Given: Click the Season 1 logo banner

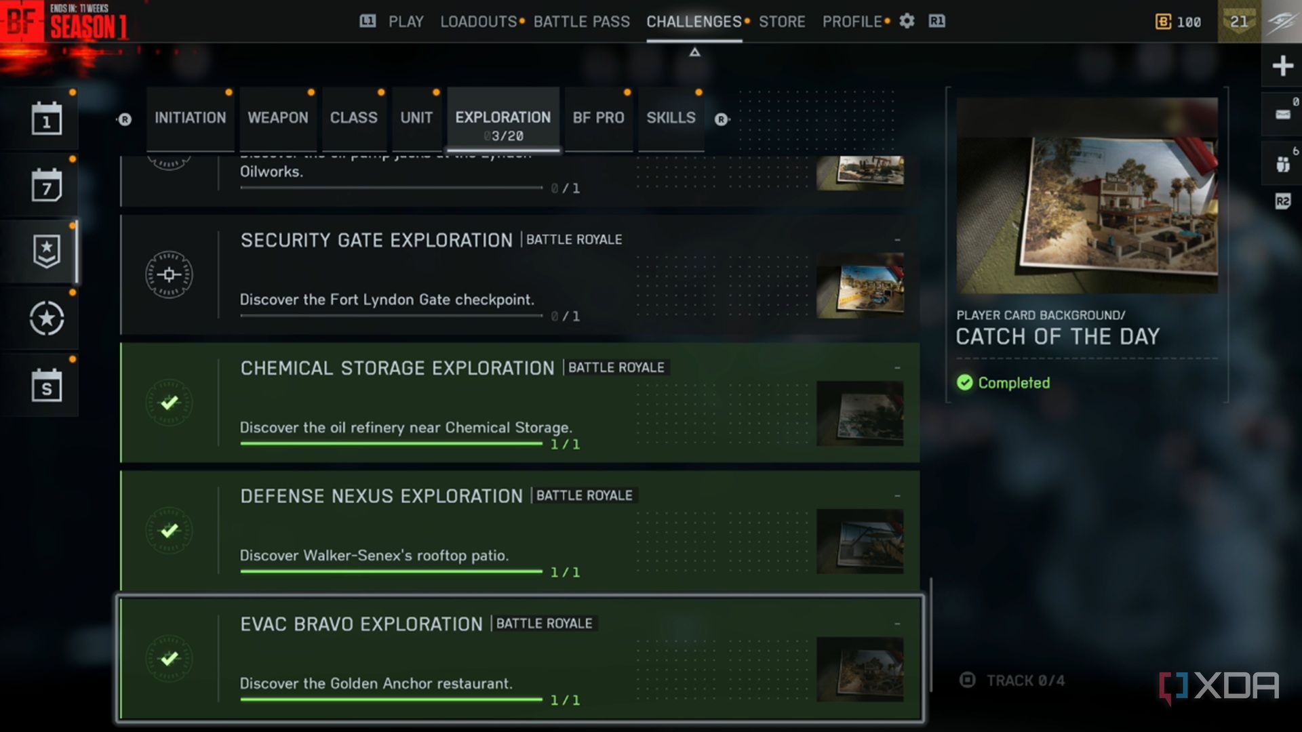Looking at the screenshot, I should click(64, 22).
